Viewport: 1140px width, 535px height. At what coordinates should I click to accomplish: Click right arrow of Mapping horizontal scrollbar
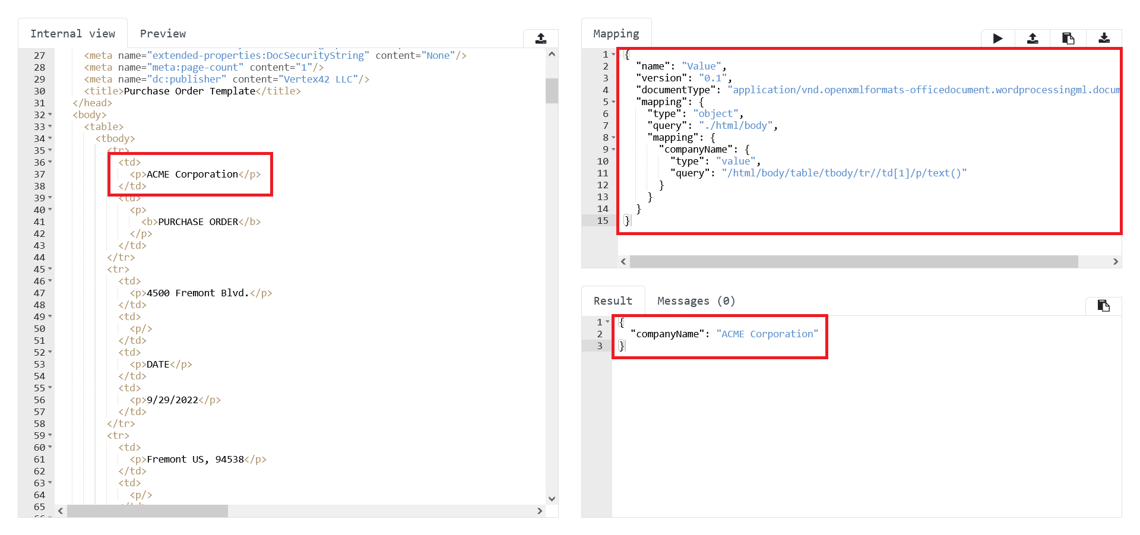click(x=1116, y=262)
